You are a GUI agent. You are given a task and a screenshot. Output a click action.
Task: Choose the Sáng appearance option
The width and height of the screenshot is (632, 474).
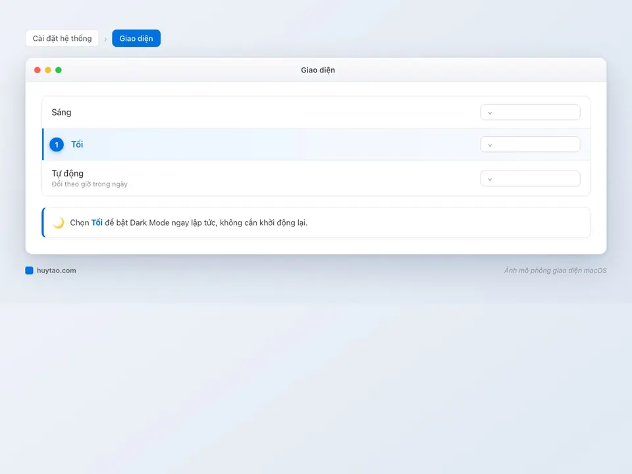(316, 113)
